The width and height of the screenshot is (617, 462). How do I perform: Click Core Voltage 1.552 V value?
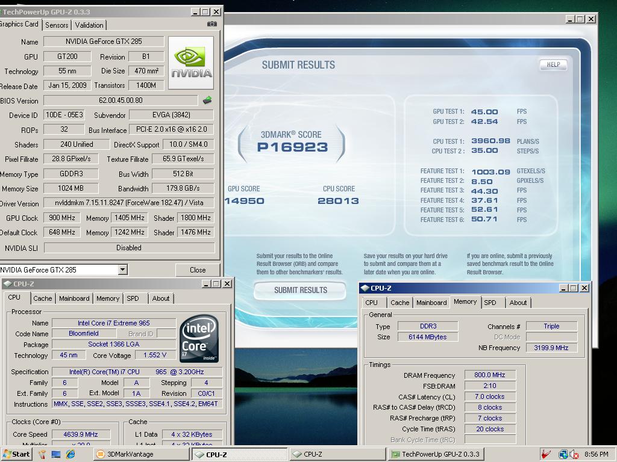pos(155,355)
